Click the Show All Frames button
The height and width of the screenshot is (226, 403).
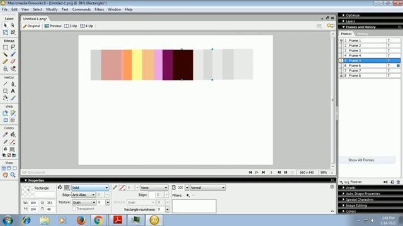[367, 160]
